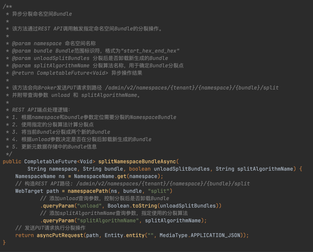
Task: Click NamespaceName.get(namespace) call
Action: pyautogui.click(x=117, y=176)
